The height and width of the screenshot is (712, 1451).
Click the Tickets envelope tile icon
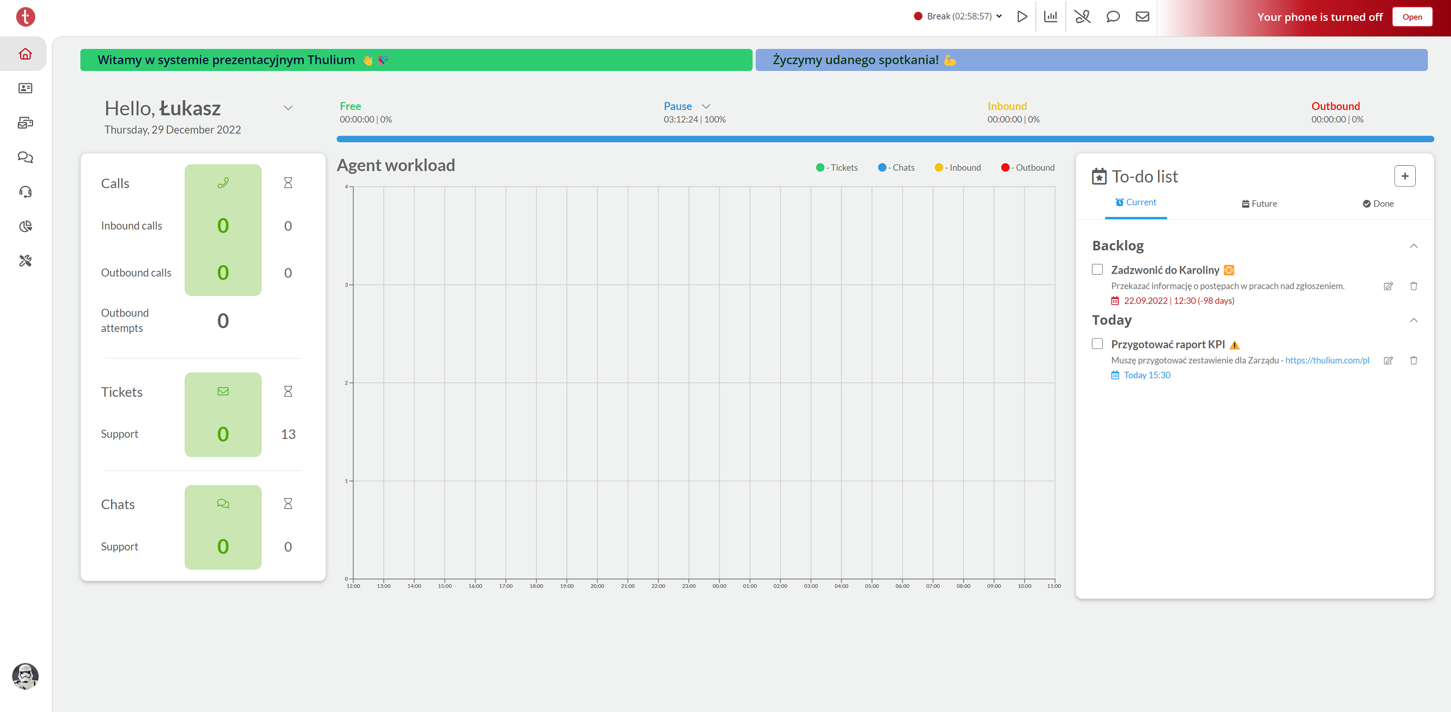pos(223,391)
